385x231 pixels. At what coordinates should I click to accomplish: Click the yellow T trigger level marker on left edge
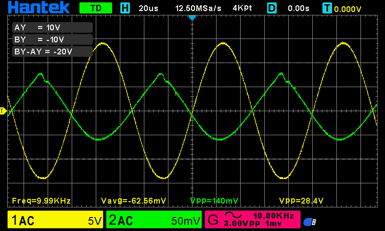click(x=3, y=111)
